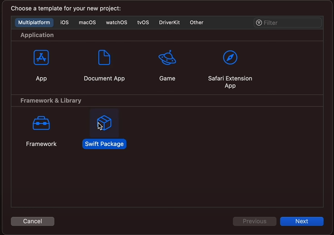Select the Safari Extension App compass icon
Screen dimensions: 334x235
[x=230, y=57]
